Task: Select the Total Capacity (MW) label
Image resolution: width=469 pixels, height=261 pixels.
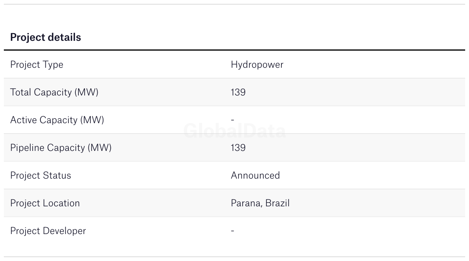Action: 54,92
